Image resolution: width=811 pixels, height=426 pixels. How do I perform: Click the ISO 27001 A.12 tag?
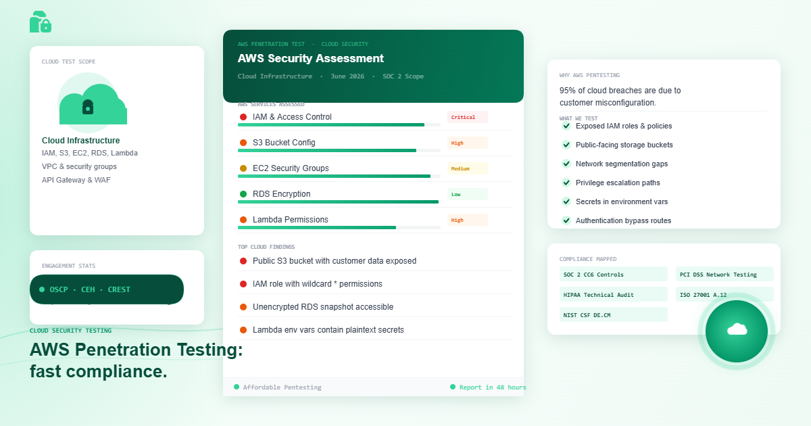724,294
